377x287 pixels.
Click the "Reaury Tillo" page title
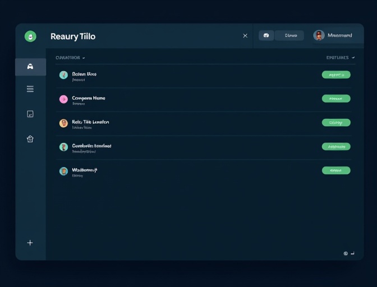[73, 36]
